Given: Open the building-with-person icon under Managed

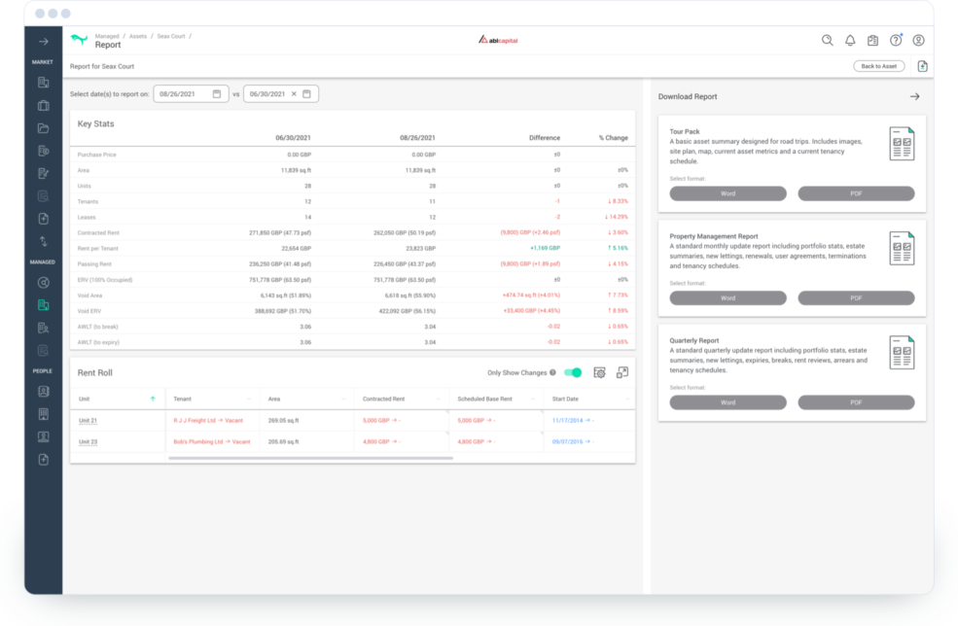Looking at the screenshot, I should [x=44, y=328].
